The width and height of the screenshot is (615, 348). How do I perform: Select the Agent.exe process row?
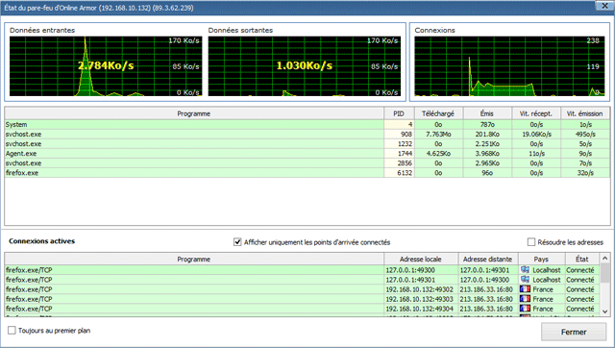click(307, 154)
